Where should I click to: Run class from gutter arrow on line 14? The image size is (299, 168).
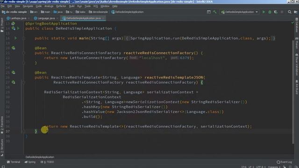coord(19,28)
